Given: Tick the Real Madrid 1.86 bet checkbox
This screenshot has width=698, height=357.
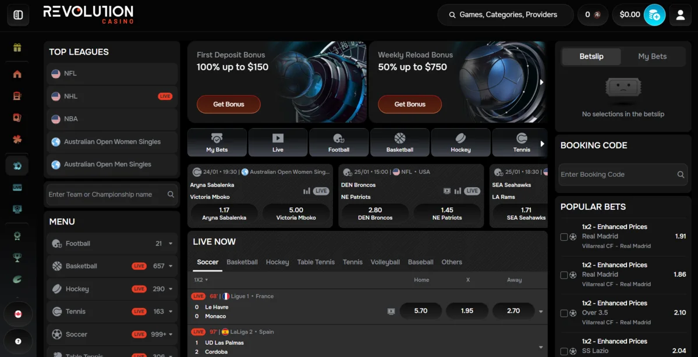Looking at the screenshot, I should [x=564, y=275].
